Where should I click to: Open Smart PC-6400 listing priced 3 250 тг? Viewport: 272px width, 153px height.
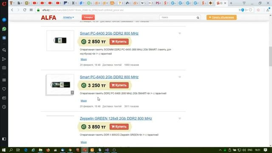tap(109, 77)
